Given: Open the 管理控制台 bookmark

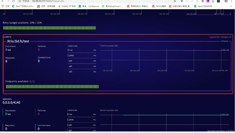Looking at the screenshot, I should (138, 6).
